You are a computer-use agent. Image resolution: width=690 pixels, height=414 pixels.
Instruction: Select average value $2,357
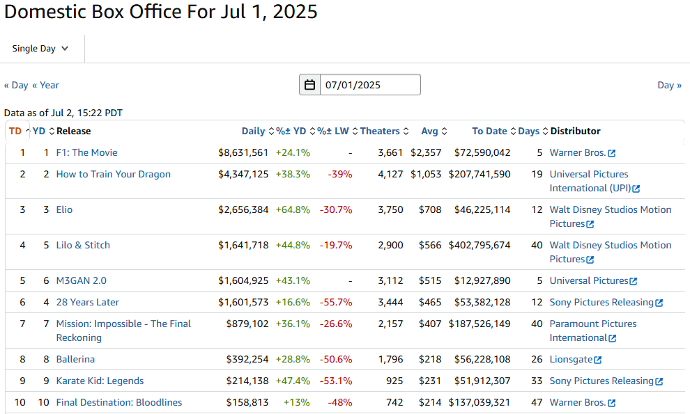pyautogui.click(x=426, y=152)
